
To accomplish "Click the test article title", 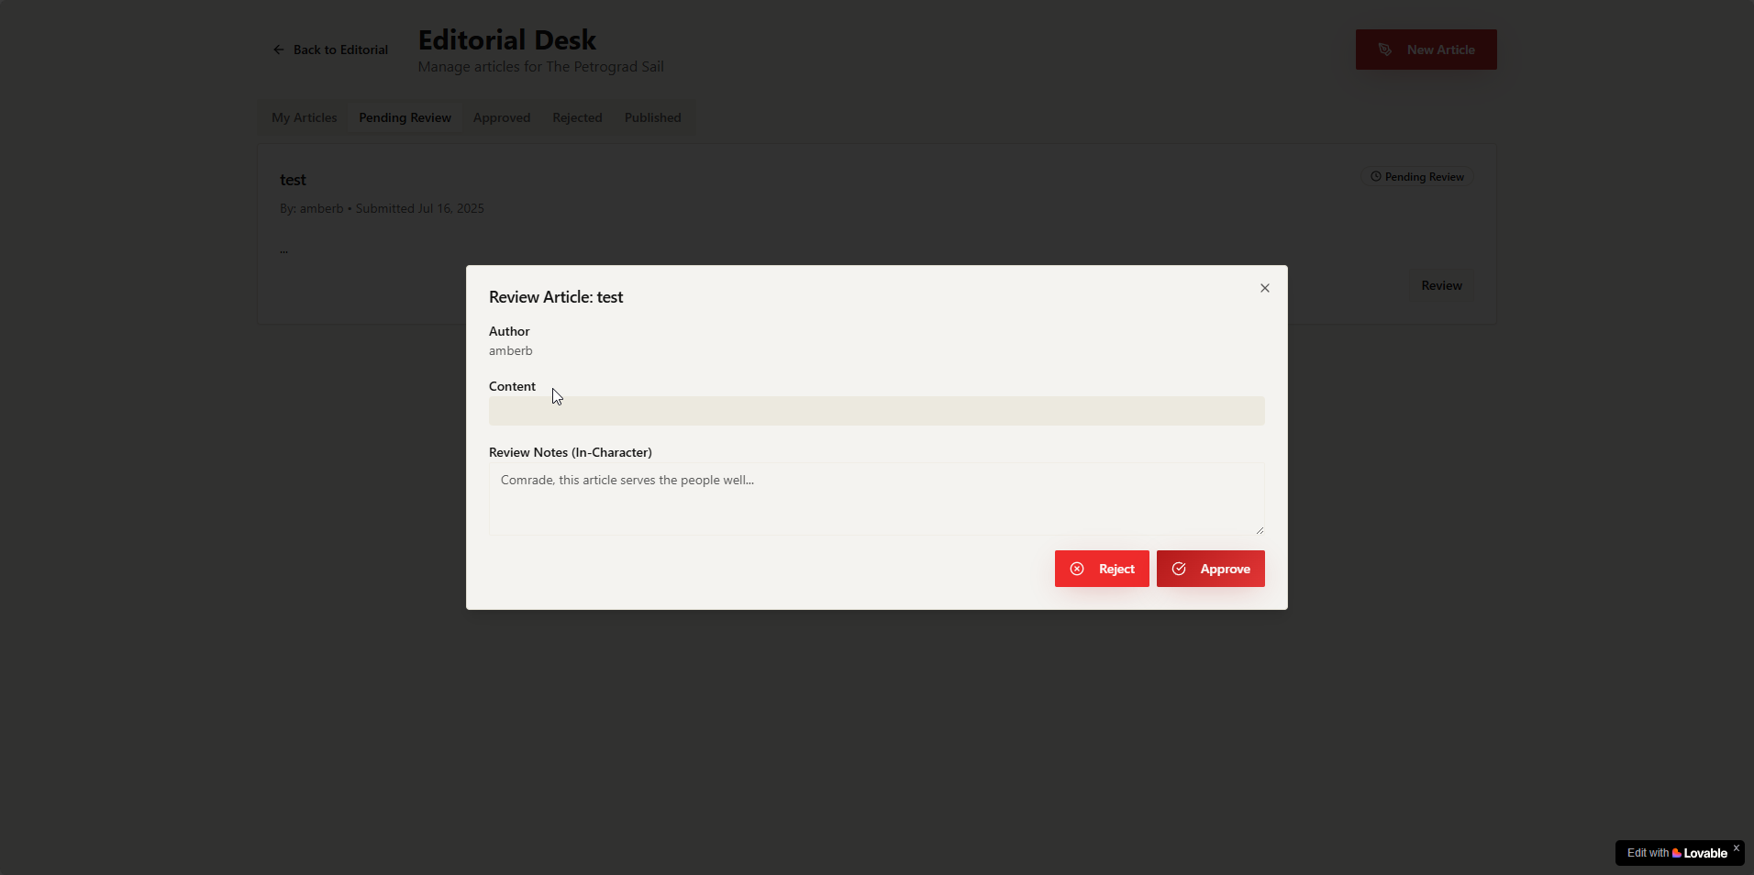I will (x=293, y=180).
